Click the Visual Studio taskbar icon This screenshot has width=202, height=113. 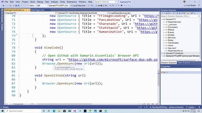pyautogui.click(x=75, y=111)
